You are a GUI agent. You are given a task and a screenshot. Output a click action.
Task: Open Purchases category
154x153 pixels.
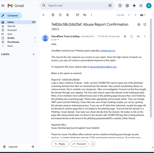click(x=18, y=42)
